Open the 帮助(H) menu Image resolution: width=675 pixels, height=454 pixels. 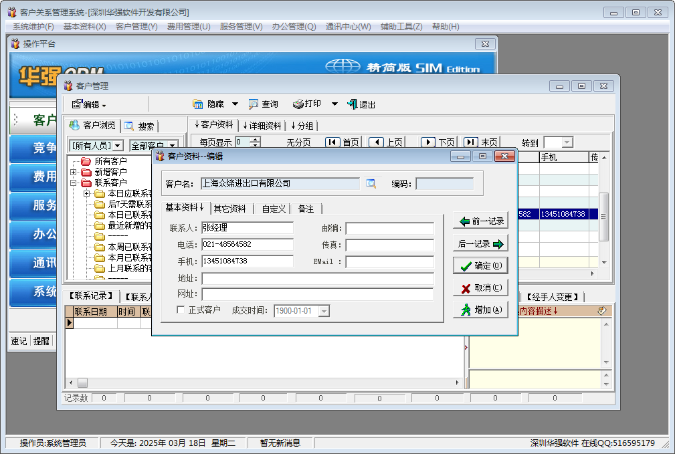pos(446,27)
